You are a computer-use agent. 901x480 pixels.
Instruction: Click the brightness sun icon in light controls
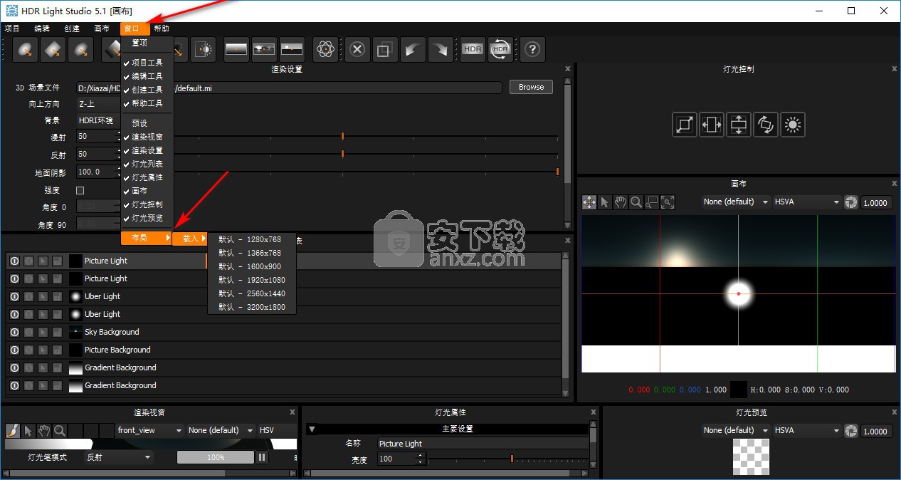[x=793, y=125]
